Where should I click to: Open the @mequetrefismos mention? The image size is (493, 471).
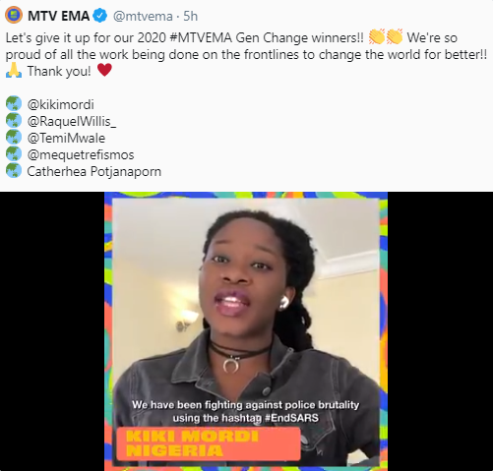(81, 155)
